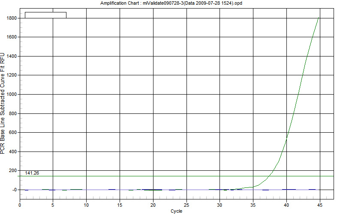Image resolution: width=343 pixels, height=214 pixels.
Task: Click the Y-axis tick value -0
Action: (15, 190)
